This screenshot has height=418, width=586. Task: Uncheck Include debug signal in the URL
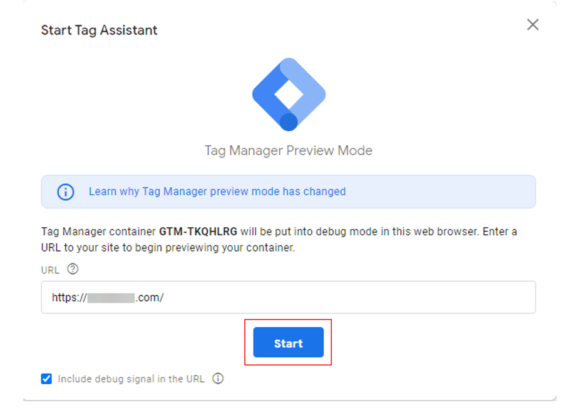[x=46, y=379]
